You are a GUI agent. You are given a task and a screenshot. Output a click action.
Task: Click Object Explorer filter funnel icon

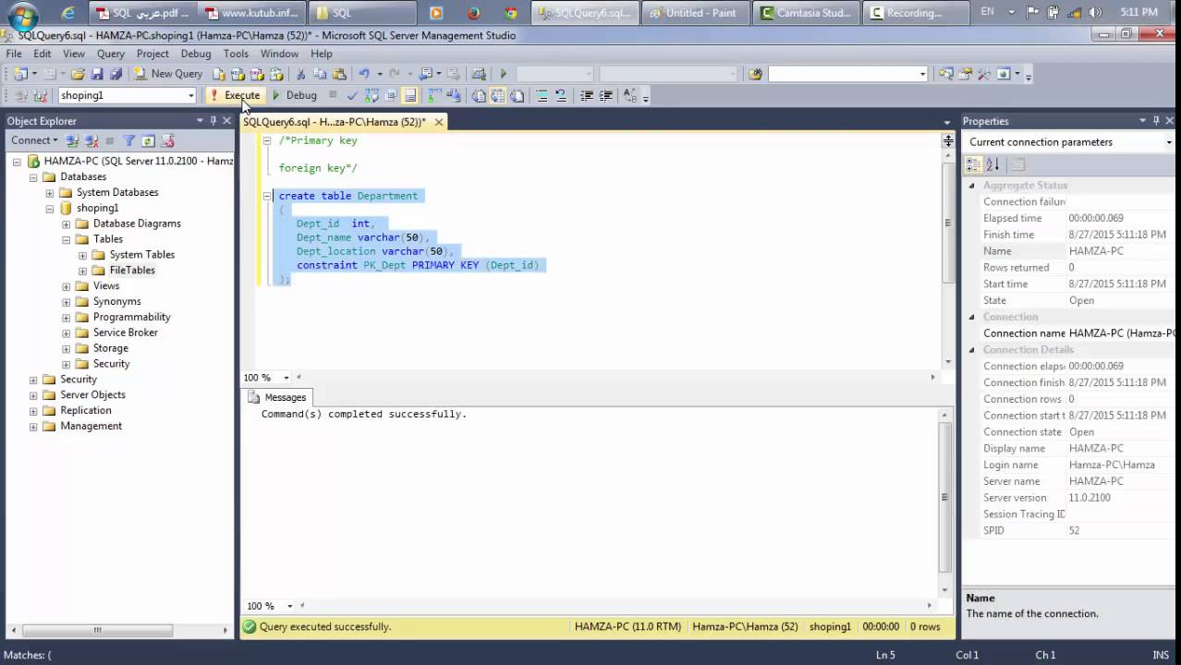coord(129,141)
